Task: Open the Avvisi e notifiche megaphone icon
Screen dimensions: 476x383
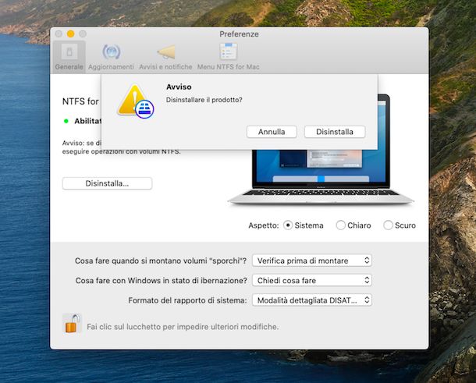Action: point(166,52)
